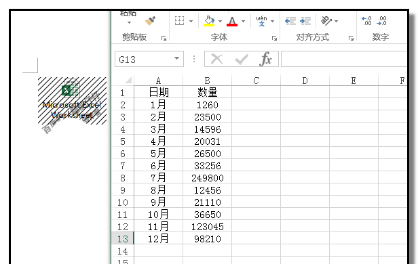Screen dimensions: 418x264
Task: Expand the borders dropdown arrow
Action: point(191,21)
